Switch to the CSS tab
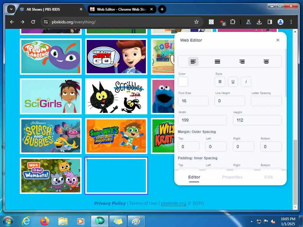The width and height of the screenshot is (303, 227). pyautogui.click(x=268, y=177)
